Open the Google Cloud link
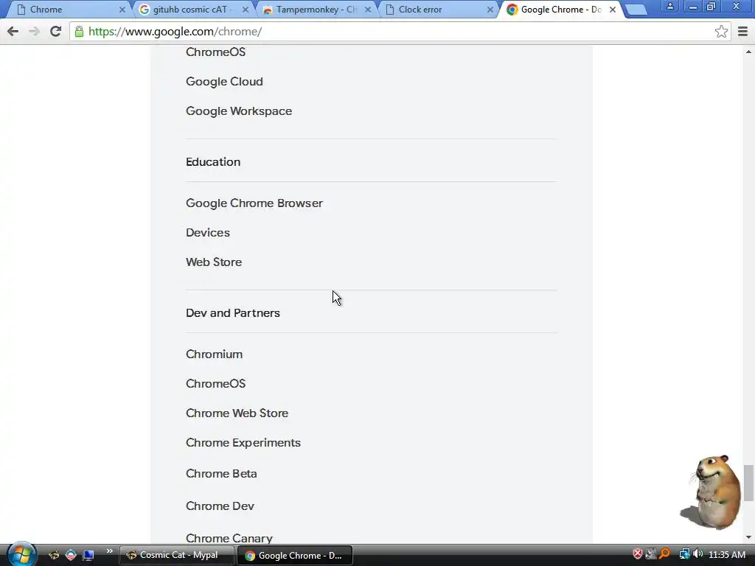 (x=224, y=81)
